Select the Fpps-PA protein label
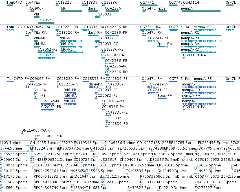Image resolution: width=240 pixels, height=192 pixels. (165, 96)
